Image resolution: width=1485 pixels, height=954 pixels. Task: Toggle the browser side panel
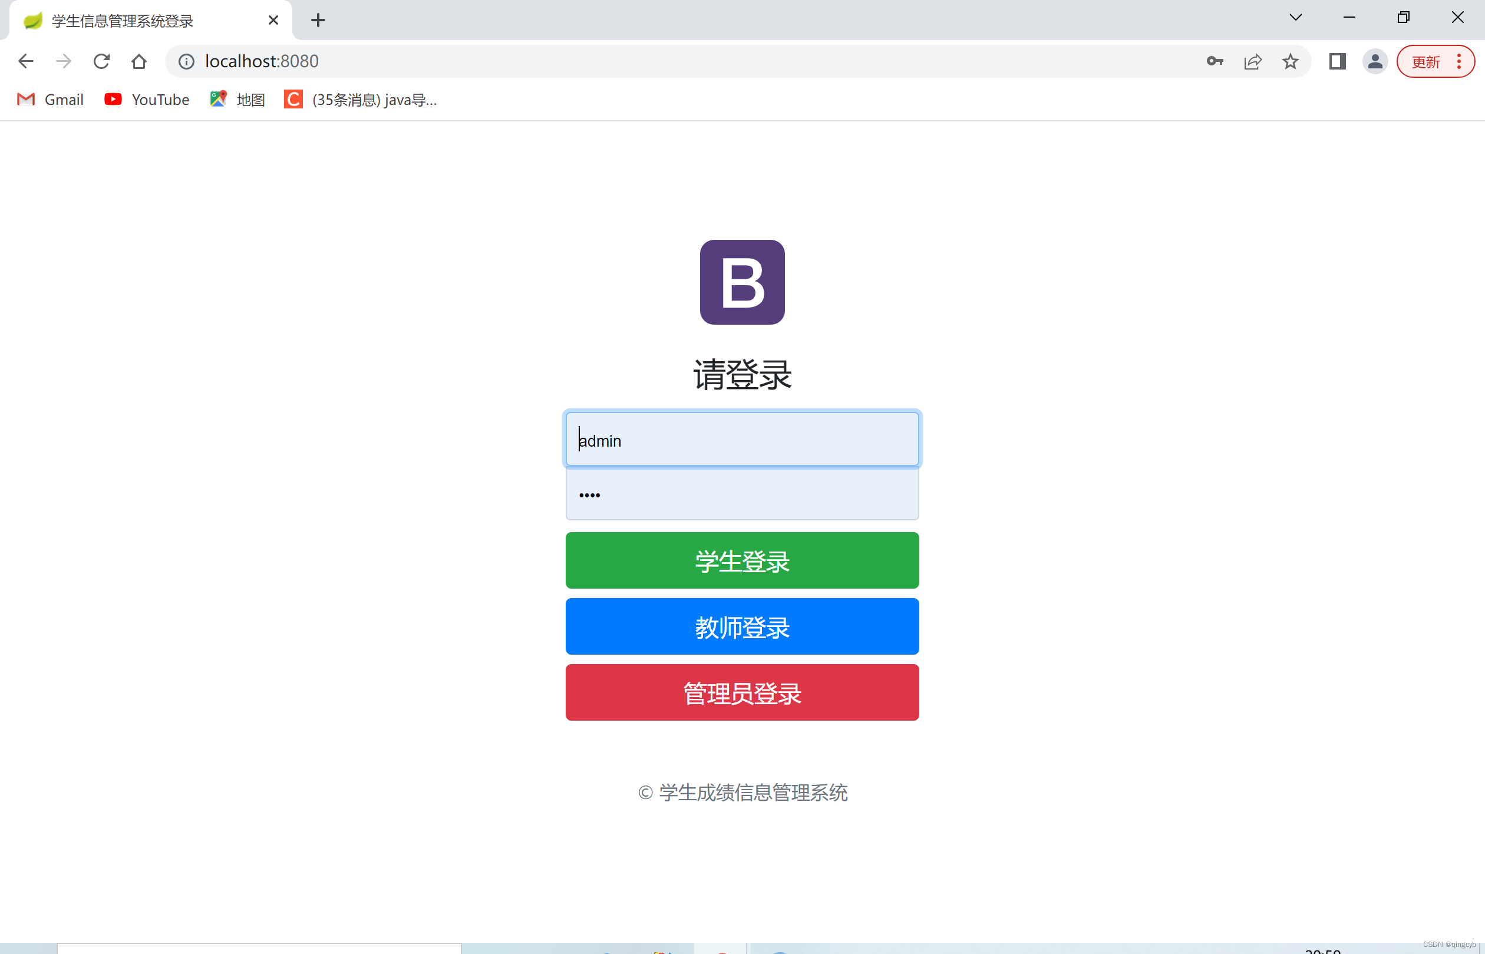click(1337, 61)
